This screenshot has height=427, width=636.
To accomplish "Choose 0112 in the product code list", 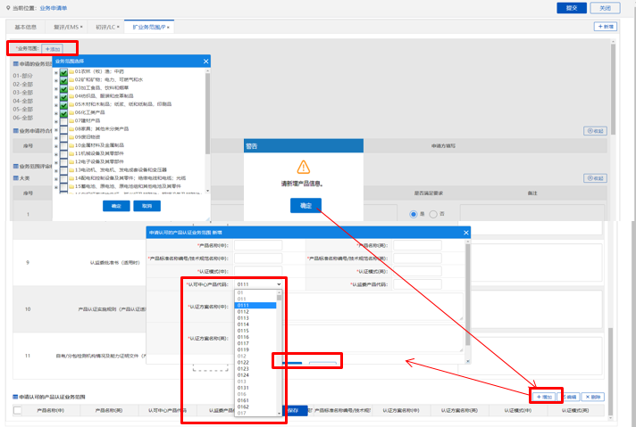I will pos(243,312).
